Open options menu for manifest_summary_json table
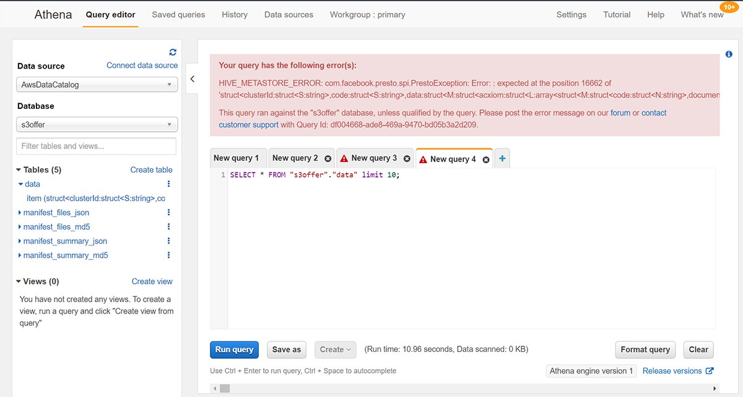 click(x=168, y=241)
